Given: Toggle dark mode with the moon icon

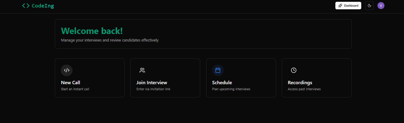Looking at the screenshot, I should coord(369,6).
